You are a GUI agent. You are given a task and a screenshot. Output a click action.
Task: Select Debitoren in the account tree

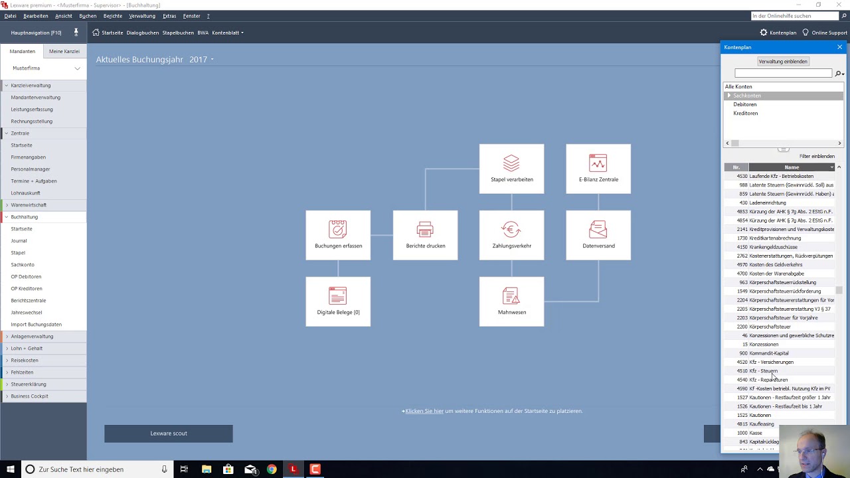(x=744, y=104)
